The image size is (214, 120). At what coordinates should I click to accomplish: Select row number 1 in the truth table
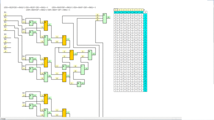coord(145,15)
